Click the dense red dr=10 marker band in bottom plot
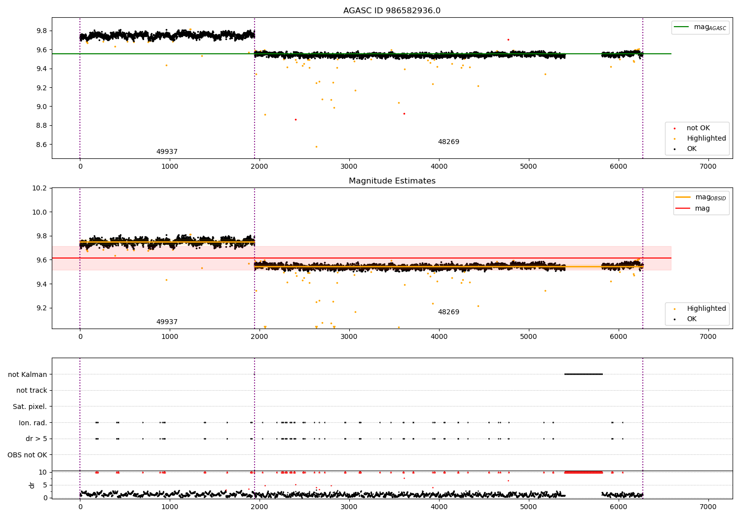The image size is (740, 518). coord(584,472)
